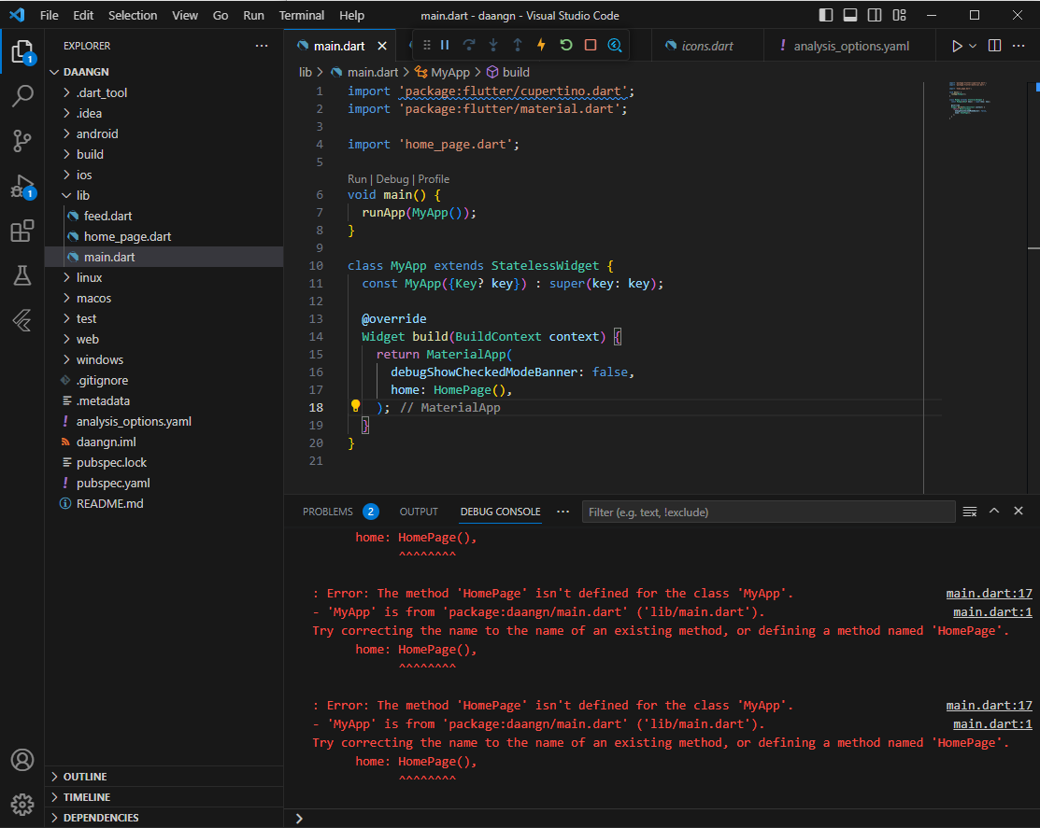Focus the debug console filter field
Screen dimensions: 1040x828
[x=768, y=512]
